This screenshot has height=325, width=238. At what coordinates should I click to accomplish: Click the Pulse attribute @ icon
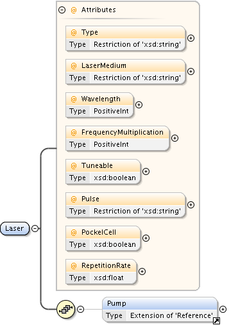[74, 199]
